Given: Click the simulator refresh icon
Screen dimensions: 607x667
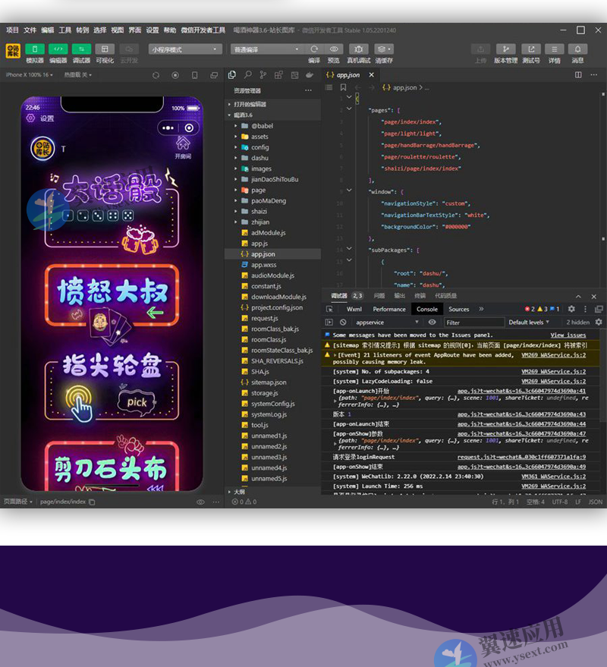Looking at the screenshot, I should click(x=156, y=75).
